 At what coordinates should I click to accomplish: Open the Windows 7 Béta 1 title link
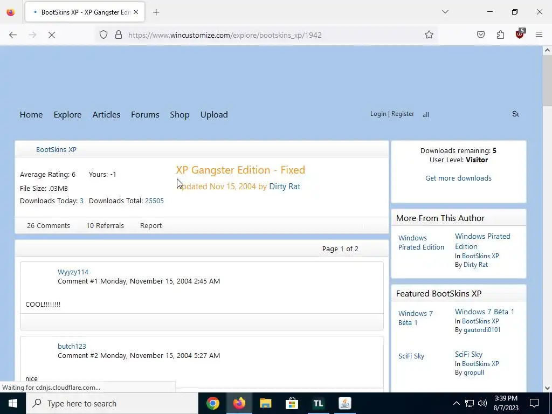485,312
